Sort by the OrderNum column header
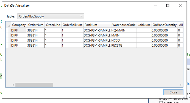 [x=36, y=25]
